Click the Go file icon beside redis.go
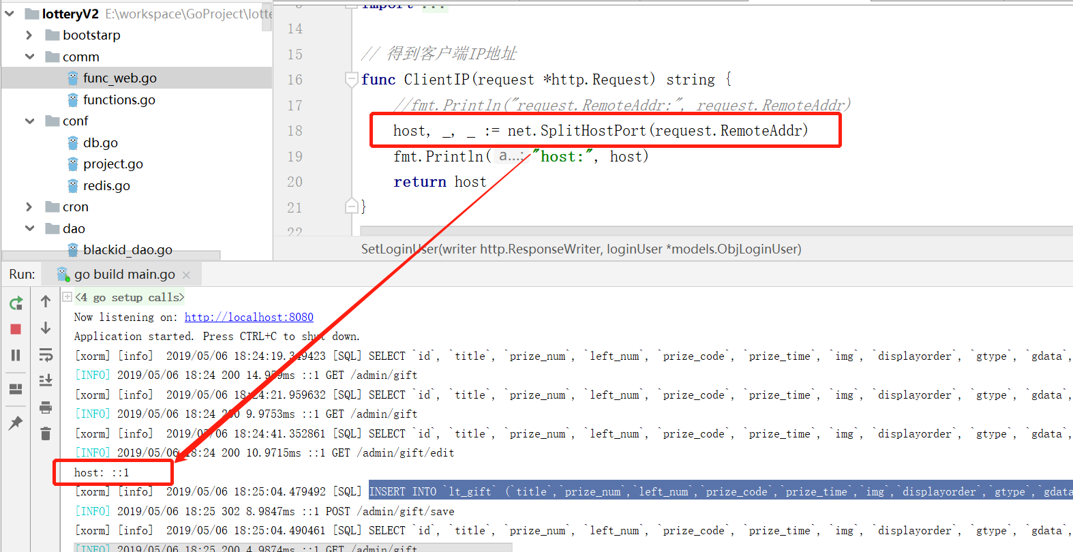Screen dimensions: 1073x552 pos(73,185)
